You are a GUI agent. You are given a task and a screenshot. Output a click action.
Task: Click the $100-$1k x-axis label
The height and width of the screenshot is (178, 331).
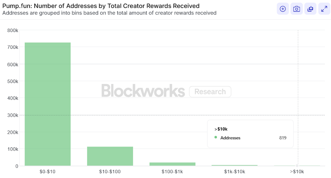point(172,172)
